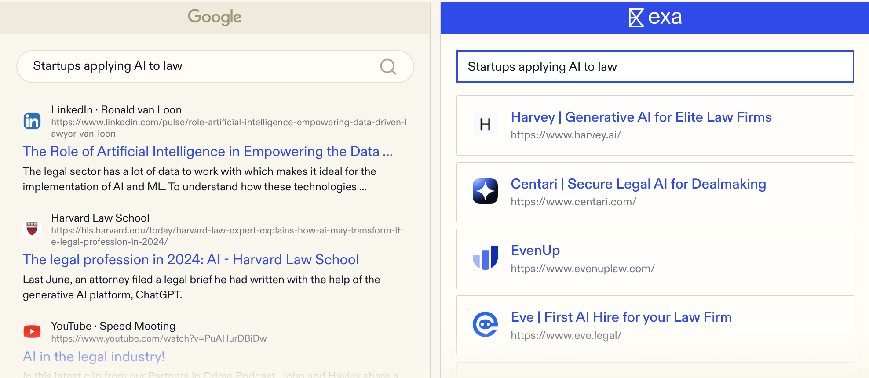Image resolution: width=869 pixels, height=378 pixels.
Task: Open 'AI in the legal industry!' video link
Action: [94, 356]
